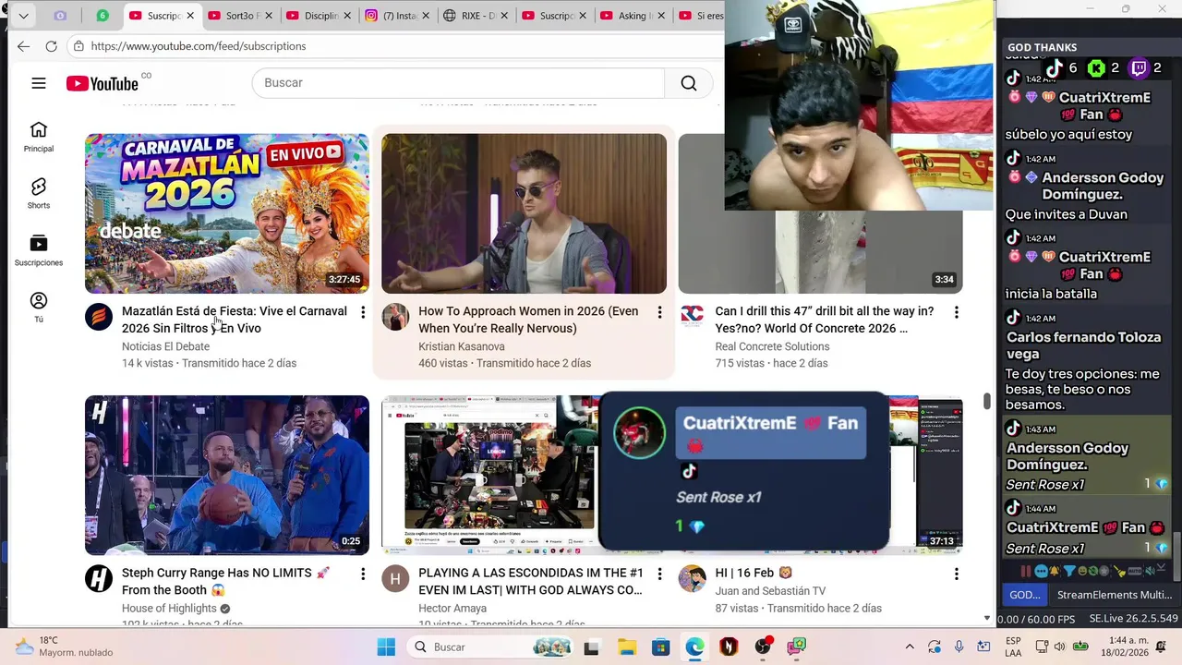Screen dimensions: 1182x665
Task: Reload the YouTube page
Action: click(52, 46)
